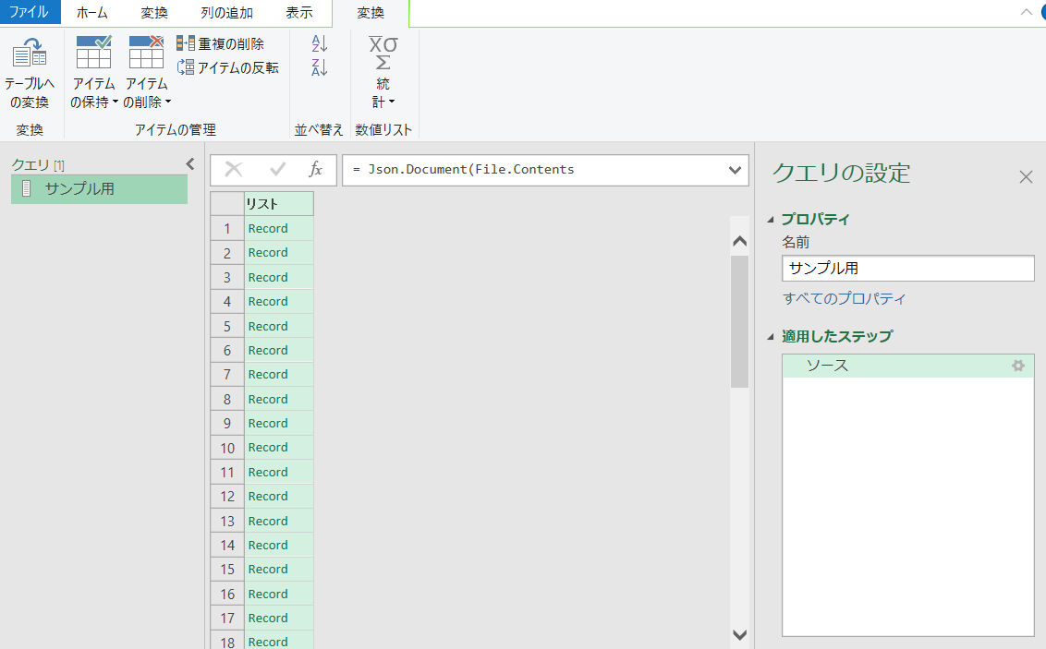Image resolution: width=1046 pixels, height=649 pixels.
Task: Open the gear settings for ソース step
Action: pyautogui.click(x=1018, y=366)
